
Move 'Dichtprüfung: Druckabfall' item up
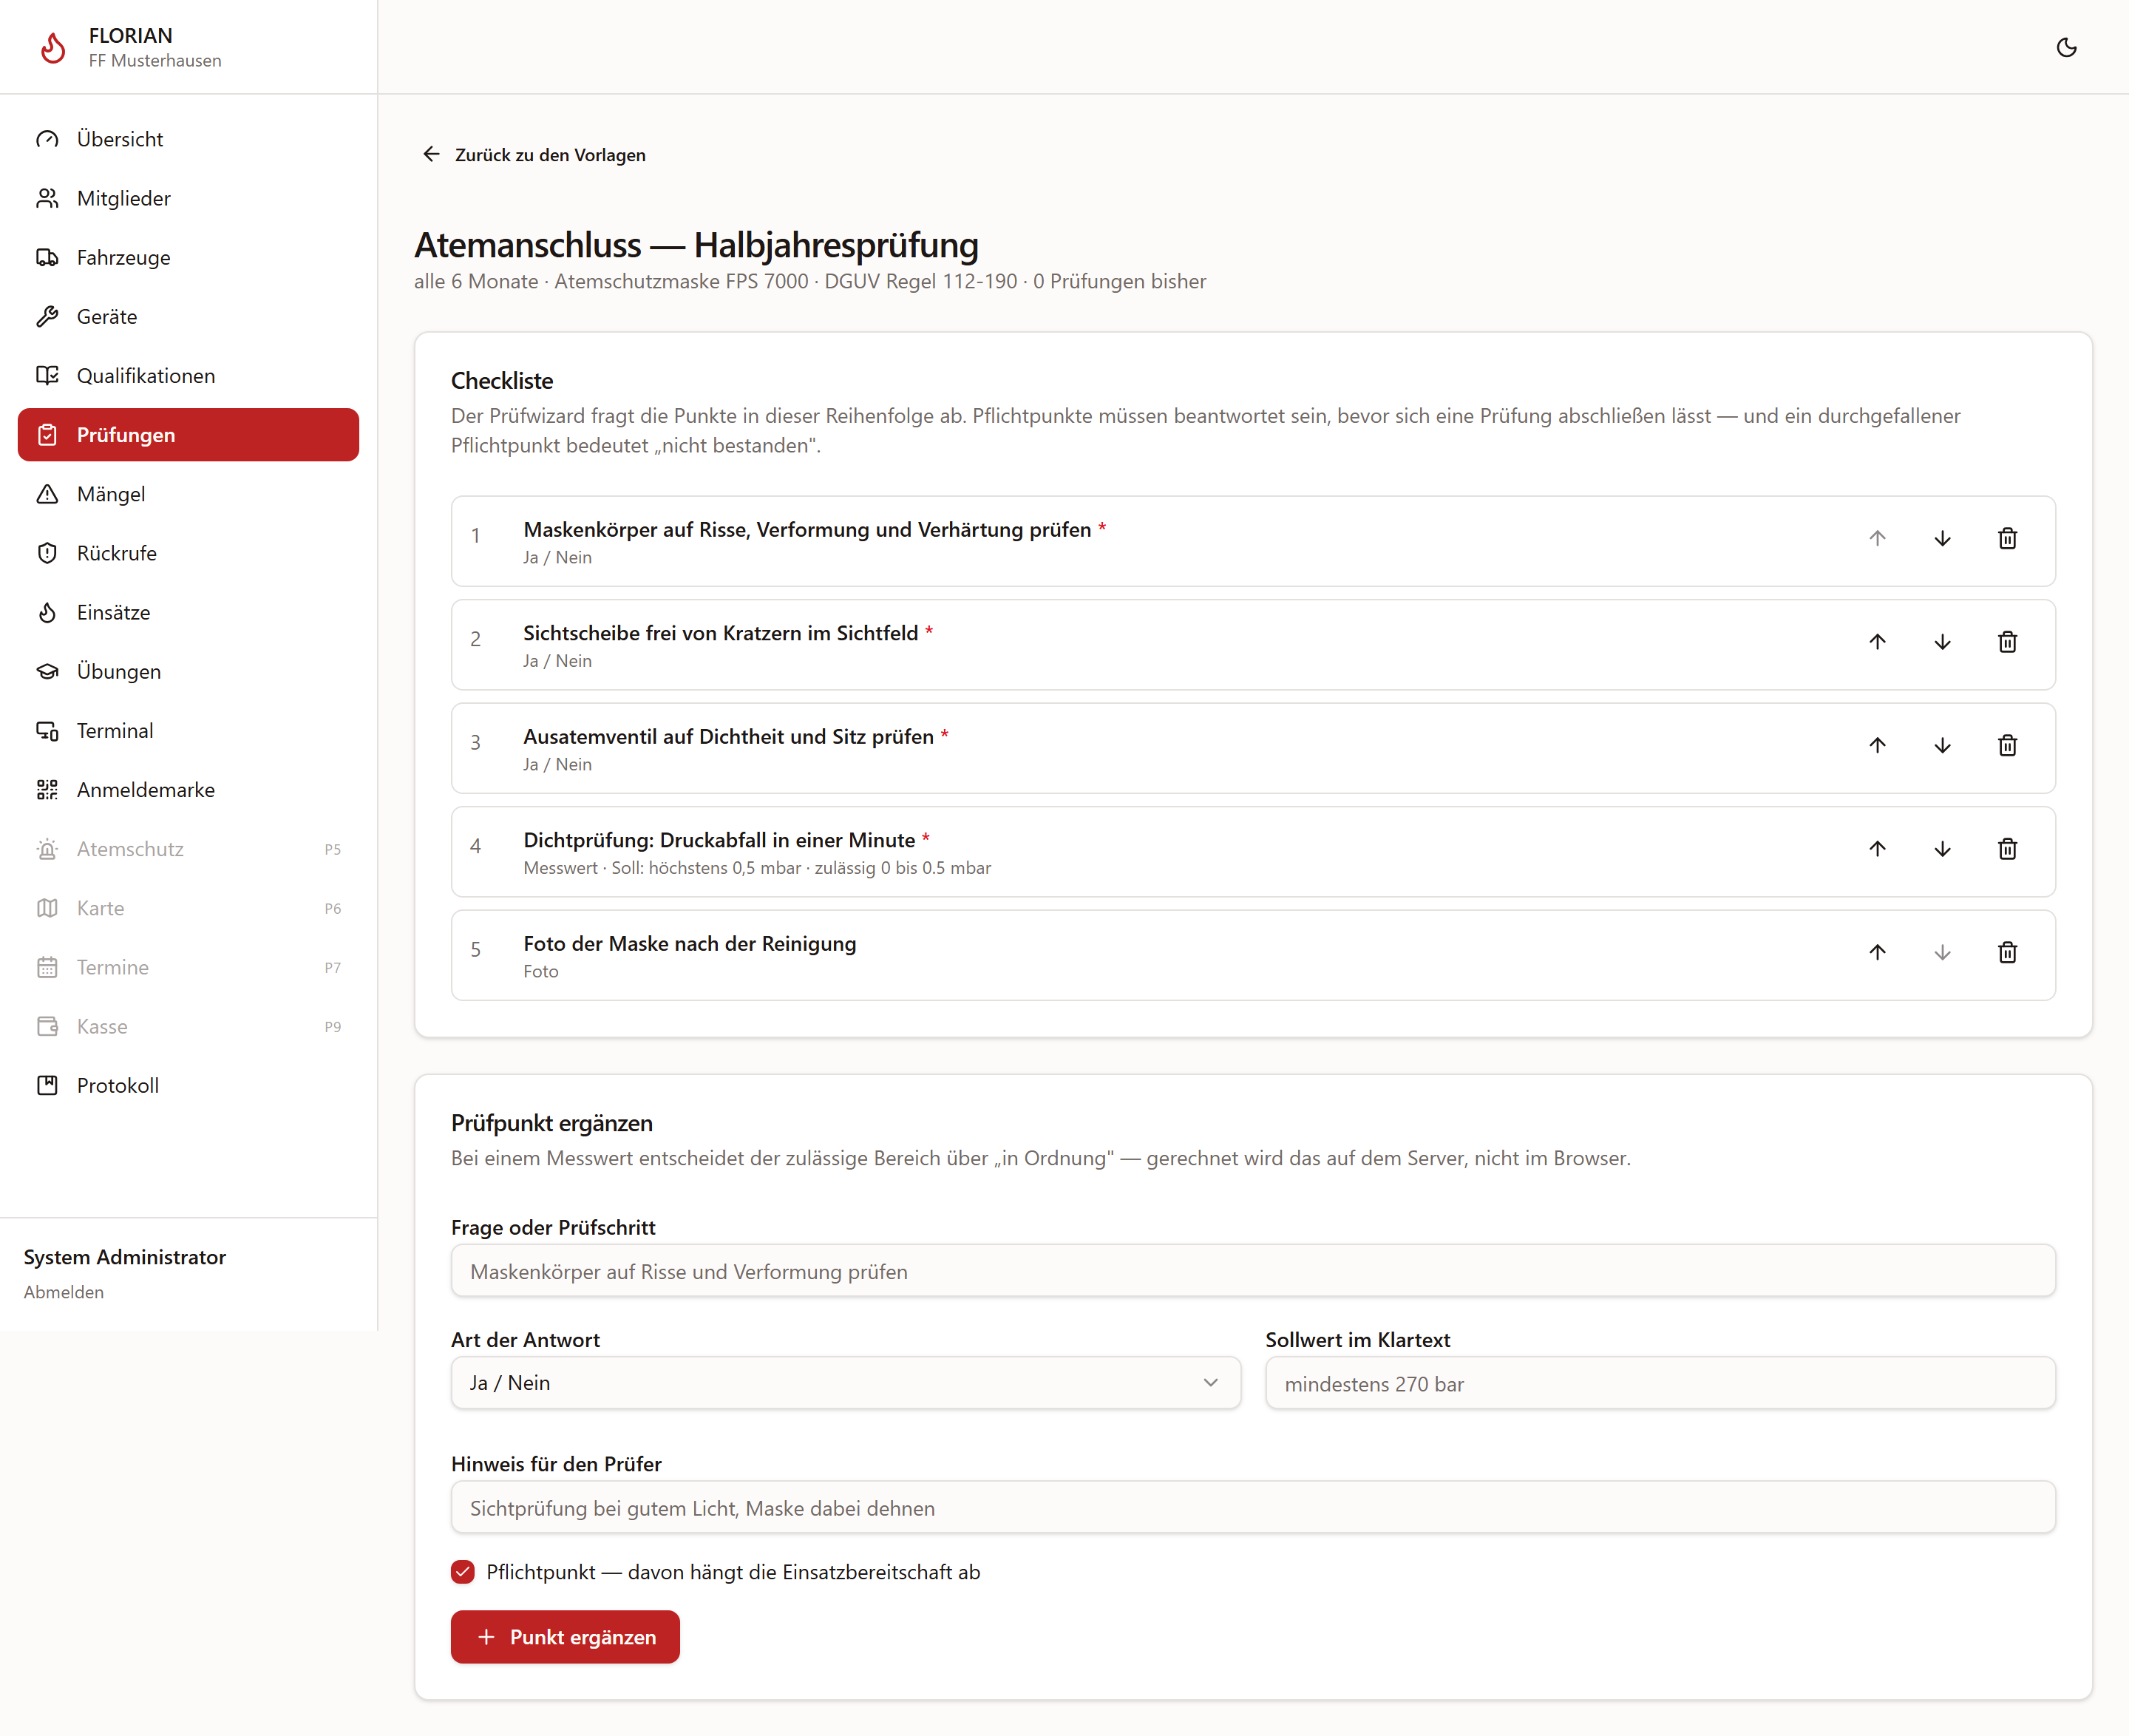tap(1877, 849)
